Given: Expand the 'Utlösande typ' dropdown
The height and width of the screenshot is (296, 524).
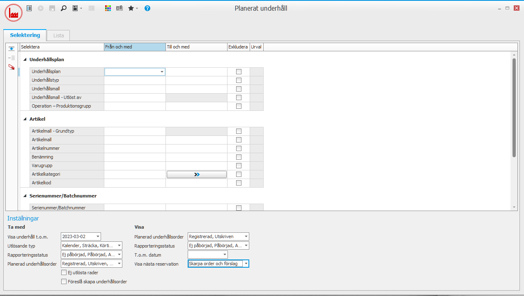Looking at the screenshot, I should coord(119,246).
